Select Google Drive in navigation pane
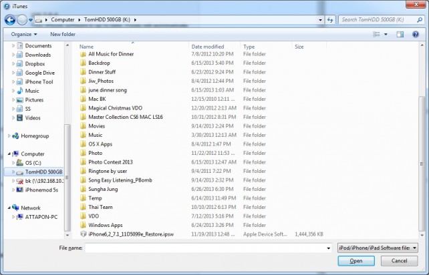 click(x=39, y=73)
